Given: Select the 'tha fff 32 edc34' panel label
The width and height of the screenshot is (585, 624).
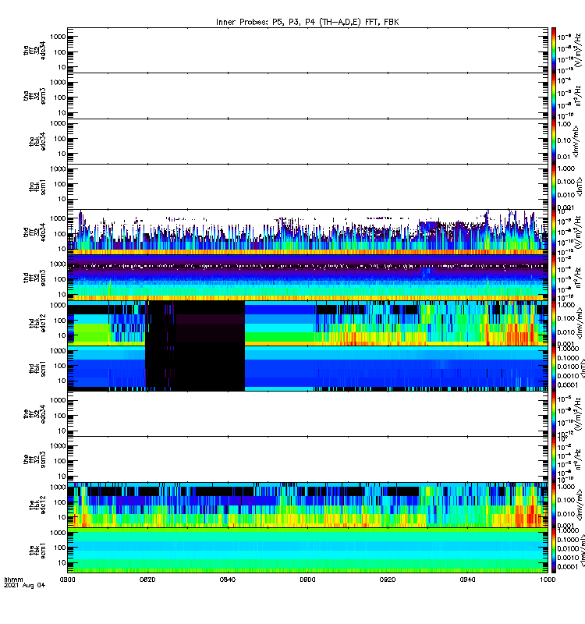Looking at the screenshot, I should (x=34, y=51).
